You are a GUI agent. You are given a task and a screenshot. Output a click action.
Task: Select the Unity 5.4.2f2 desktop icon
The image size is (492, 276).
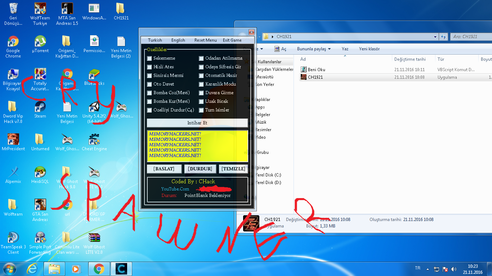pos(94,112)
